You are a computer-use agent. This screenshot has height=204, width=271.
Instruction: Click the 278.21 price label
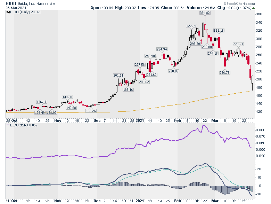pyautogui.click(x=238, y=44)
